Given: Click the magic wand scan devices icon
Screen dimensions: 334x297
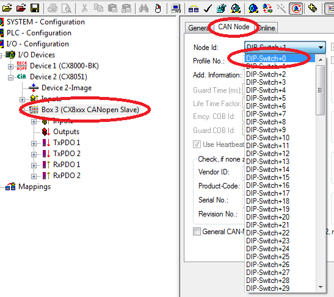Looking at the screenshot, I should click(x=281, y=9).
